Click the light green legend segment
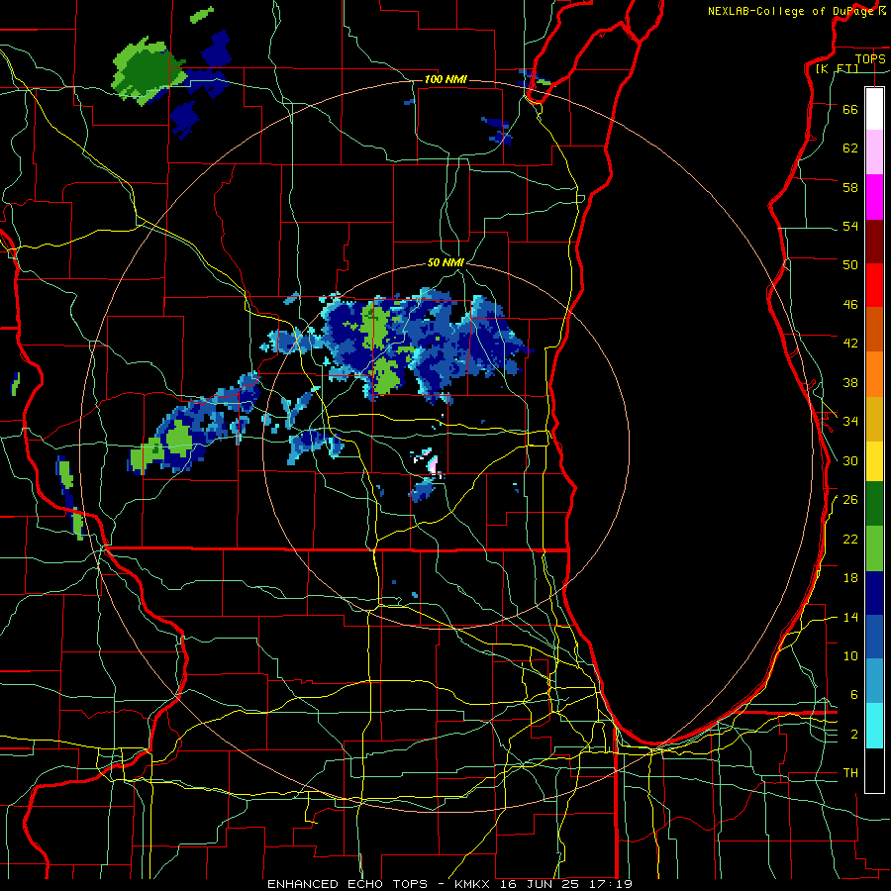 point(874,548)
